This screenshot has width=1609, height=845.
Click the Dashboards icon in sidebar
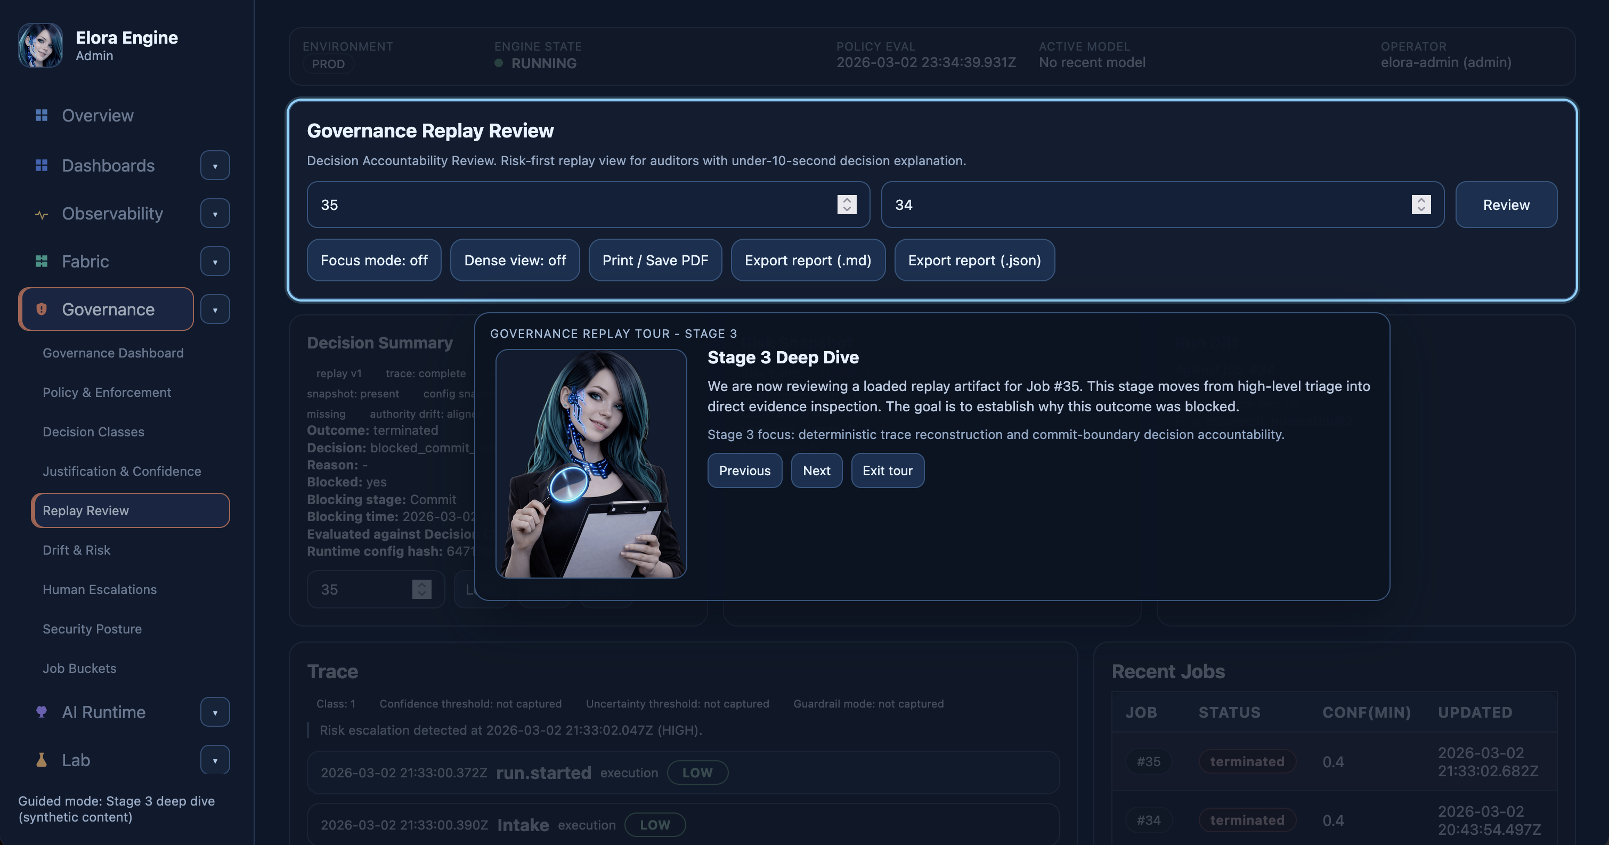41,165
